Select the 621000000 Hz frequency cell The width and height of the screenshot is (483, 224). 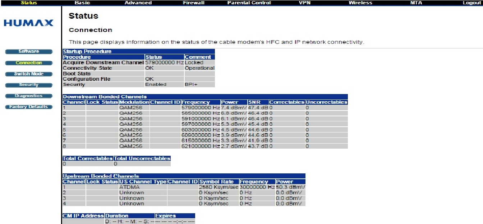[201, 146]
